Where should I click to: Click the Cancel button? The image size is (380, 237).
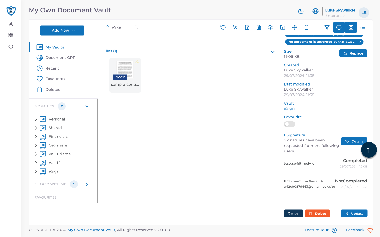pyautogui.click(x=293, y=213)
